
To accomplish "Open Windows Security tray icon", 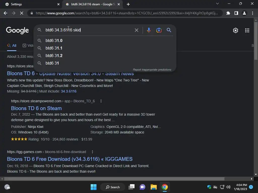I will click(209, 187).
